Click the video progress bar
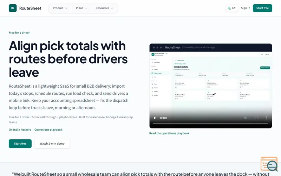 tap(210, 124)
